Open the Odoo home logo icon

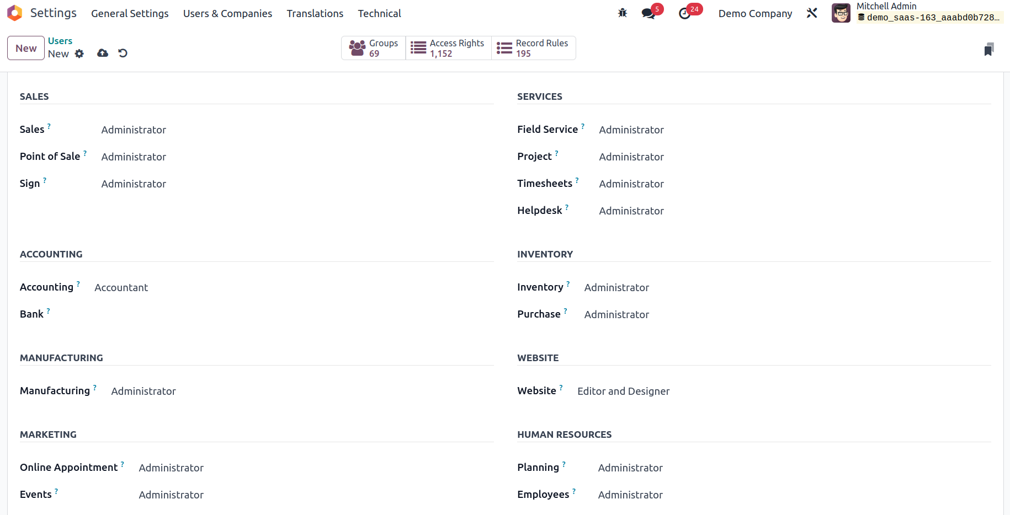click(15, 13)
